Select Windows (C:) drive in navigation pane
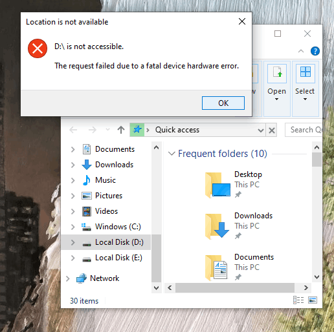Viewport: 334px width, 332px height. (118, 227)
